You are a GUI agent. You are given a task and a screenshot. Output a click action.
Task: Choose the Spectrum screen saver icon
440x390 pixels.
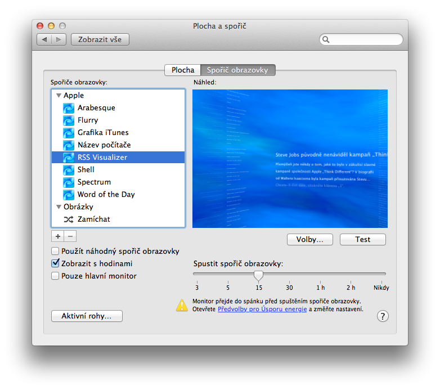point(68,182)
